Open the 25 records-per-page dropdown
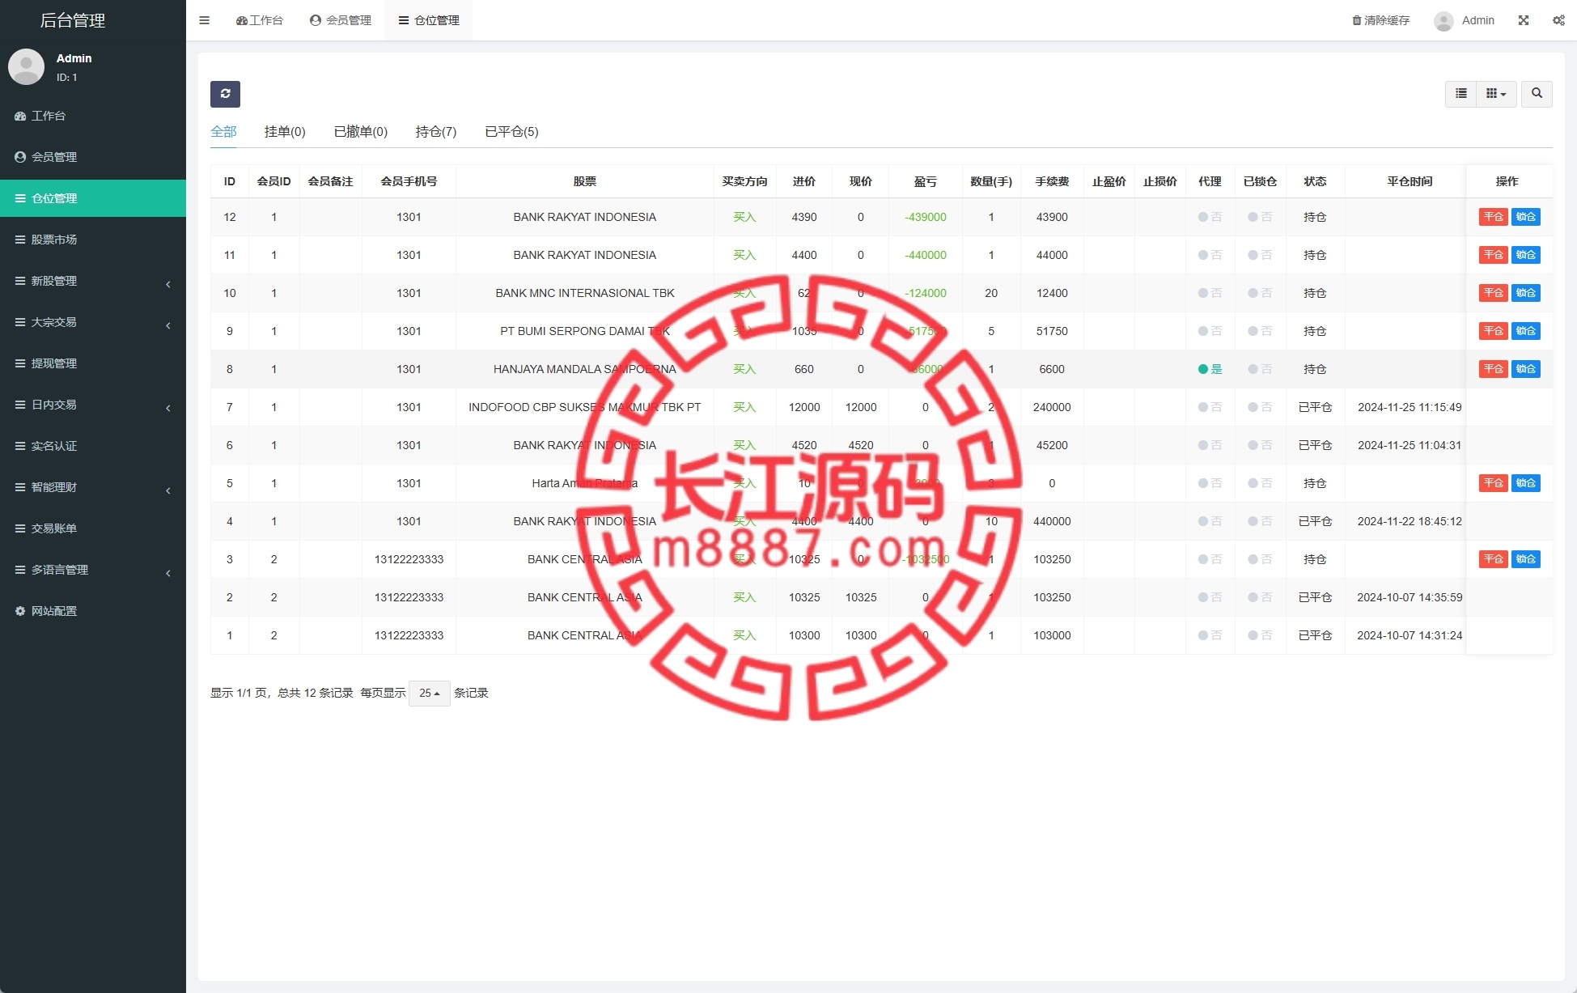Image resolution: width=1577 pixels, height=993 pixels. 430,694
